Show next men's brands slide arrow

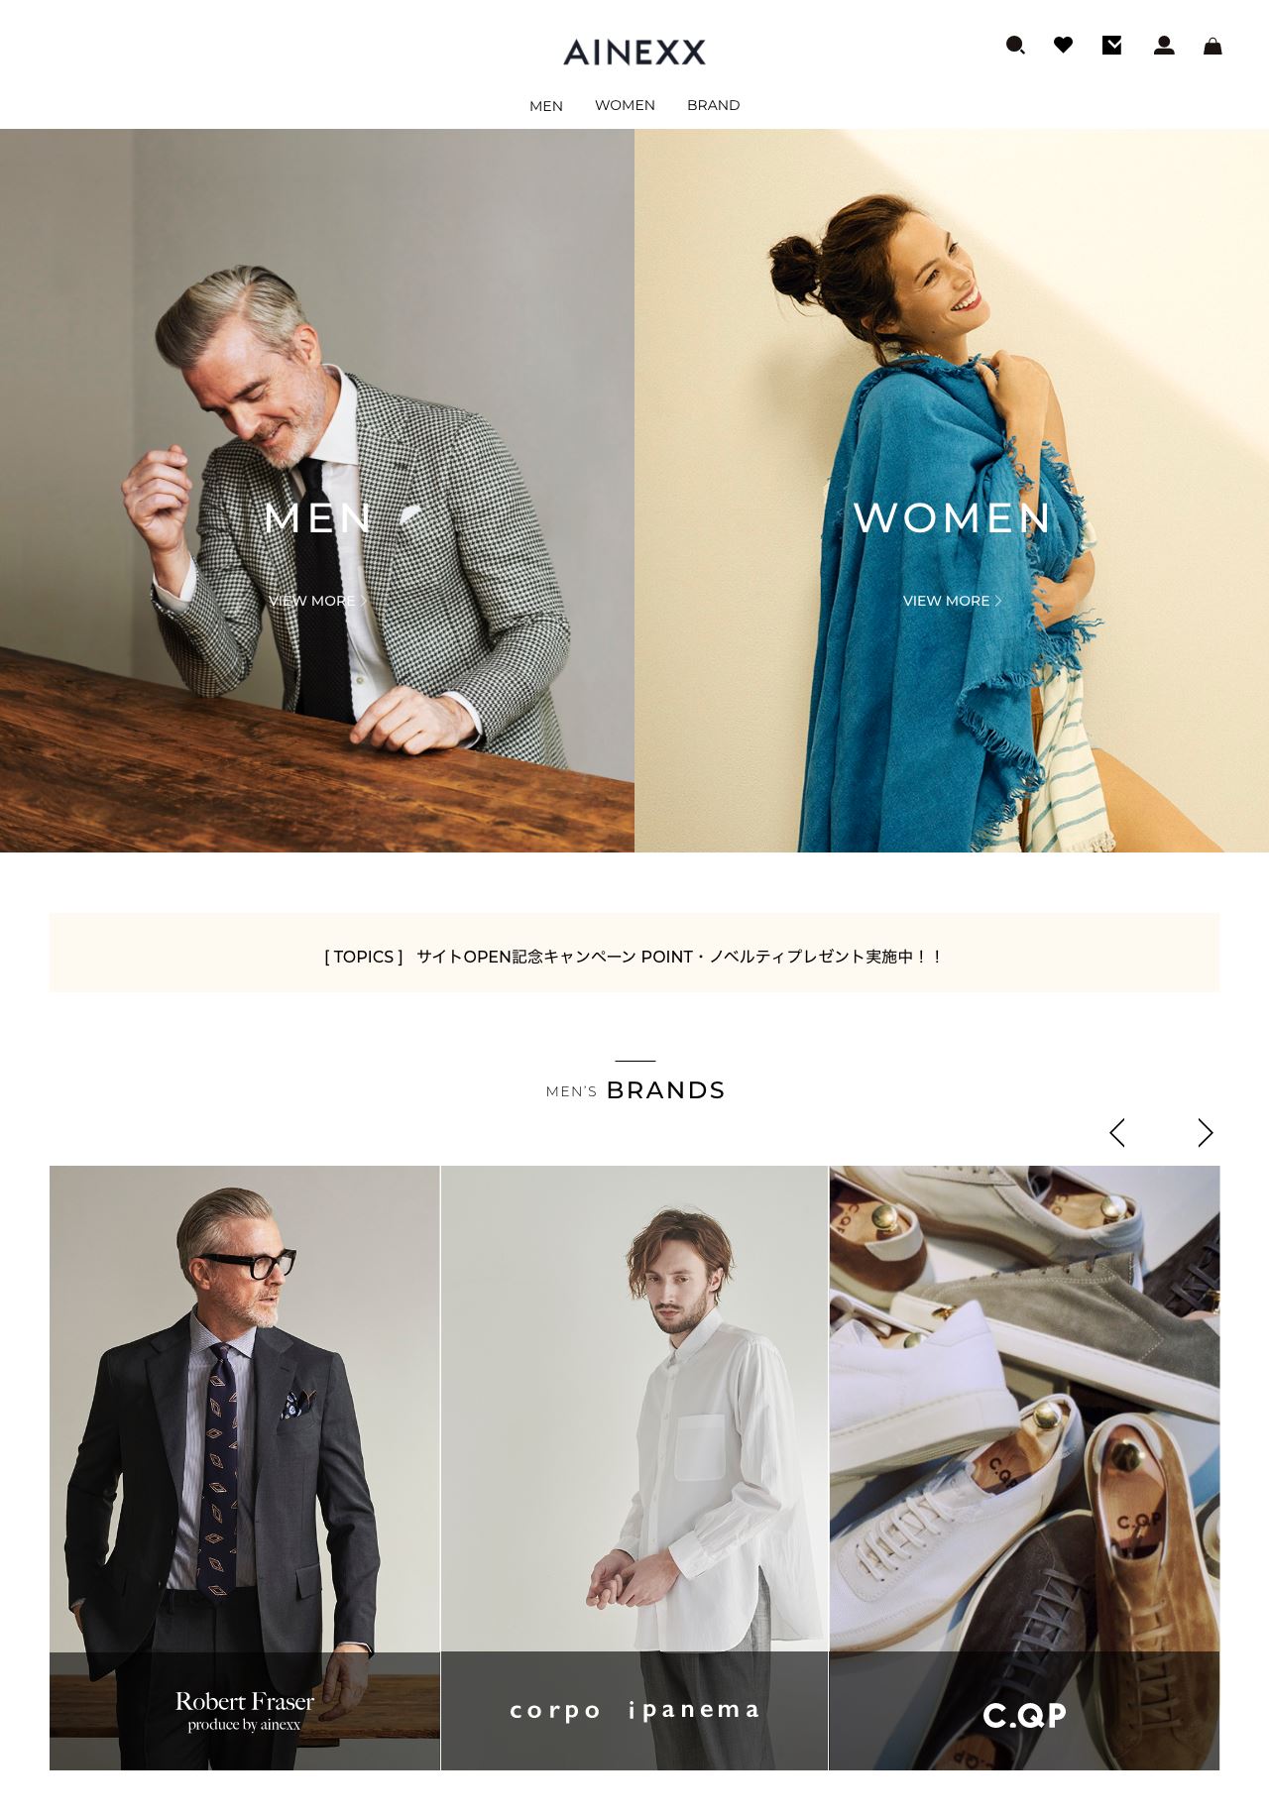click(1206, 1133)
